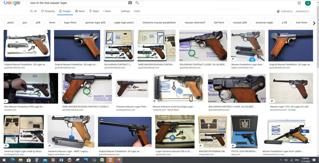Click the Google logo
Screen dimensions: 319x163
[x=12, y=3]
